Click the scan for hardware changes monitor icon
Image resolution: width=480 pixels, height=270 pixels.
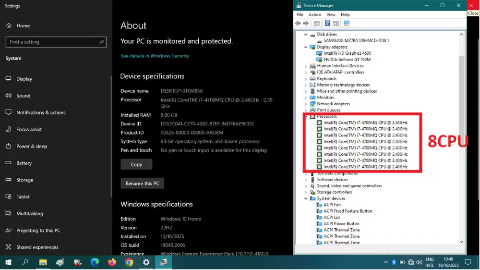[x=347, y=24]
